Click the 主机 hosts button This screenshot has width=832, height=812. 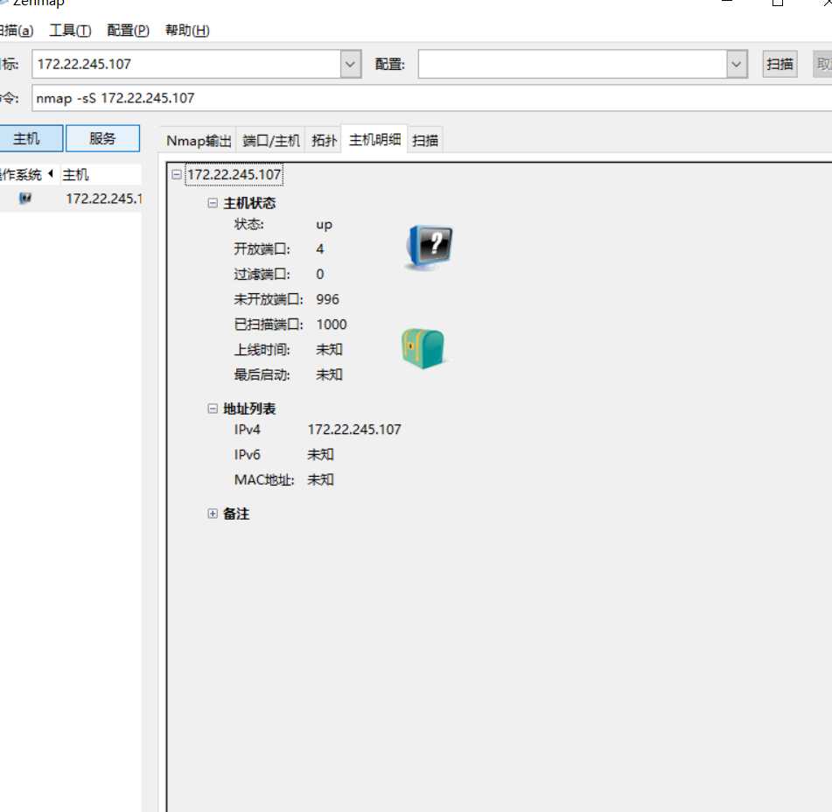pos(31,138)
